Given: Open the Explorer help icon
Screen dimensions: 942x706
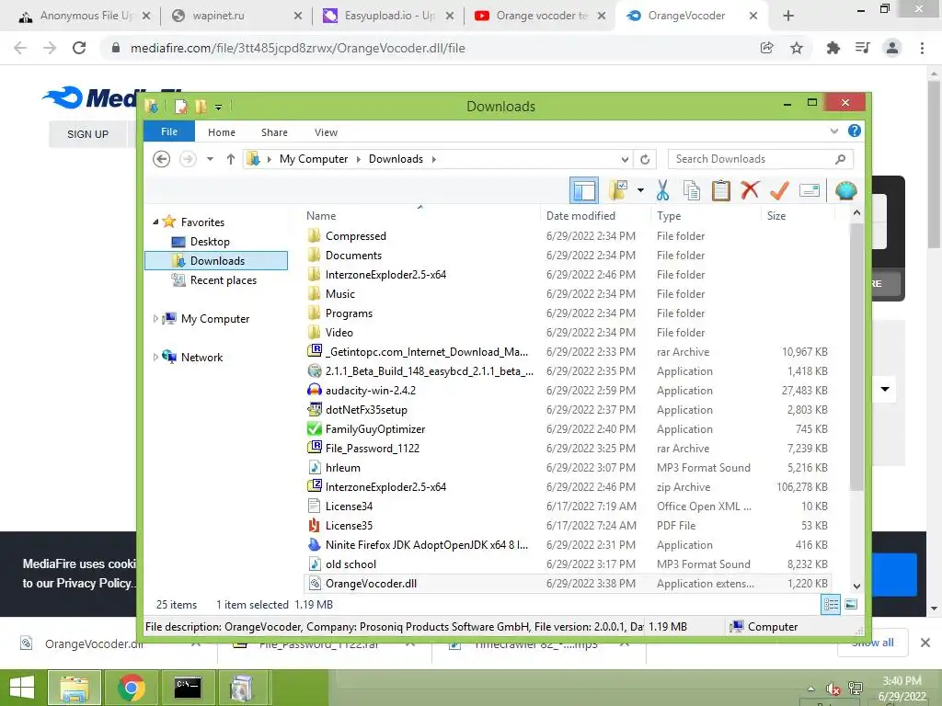Looking at the screenshot, I should click(x=854, y=131).
